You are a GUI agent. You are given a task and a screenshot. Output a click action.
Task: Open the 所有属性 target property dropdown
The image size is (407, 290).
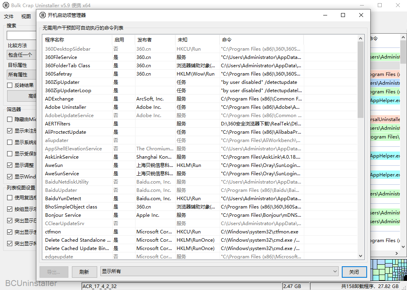click(22, 74)
